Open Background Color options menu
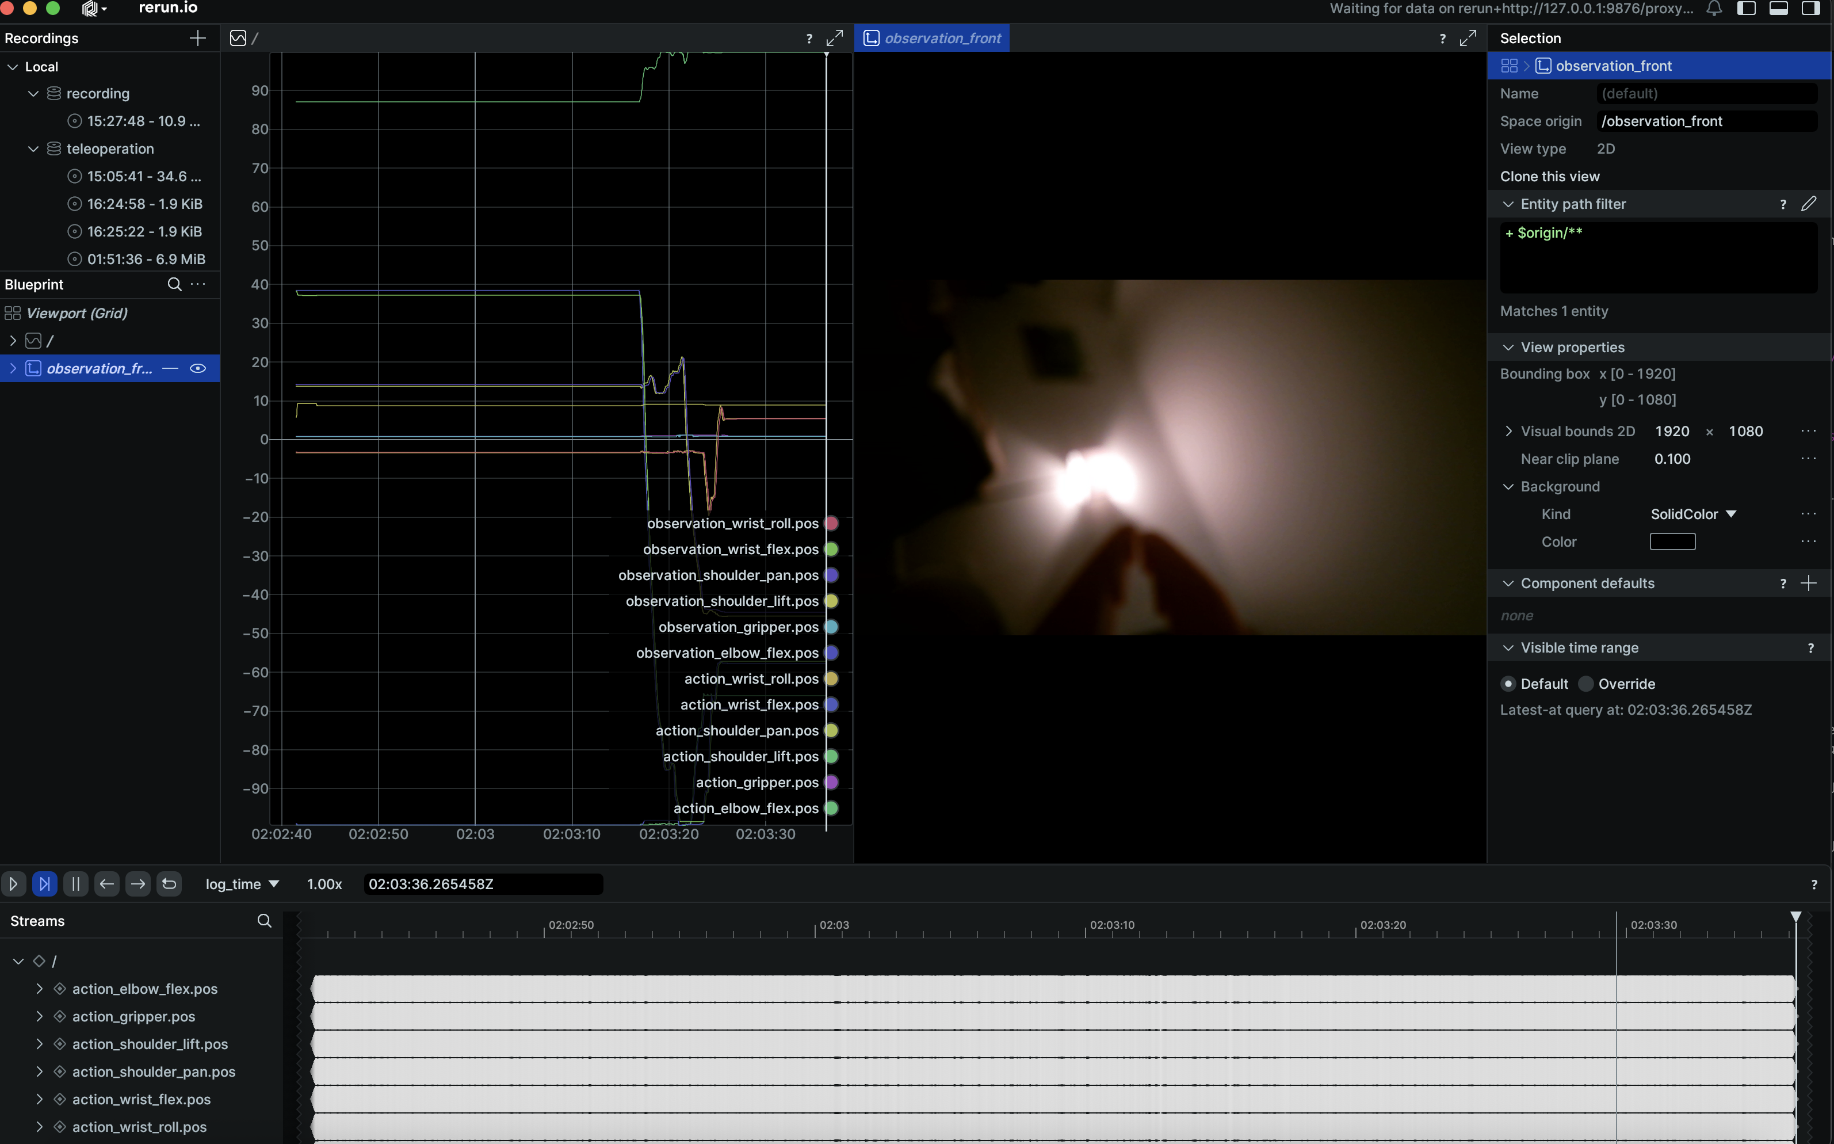 click(x=1808, y=542)
